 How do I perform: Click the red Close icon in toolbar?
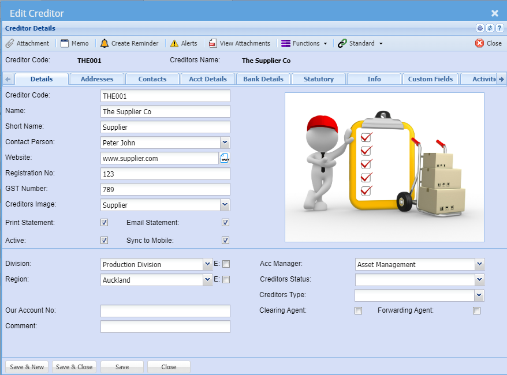[479, 43]
